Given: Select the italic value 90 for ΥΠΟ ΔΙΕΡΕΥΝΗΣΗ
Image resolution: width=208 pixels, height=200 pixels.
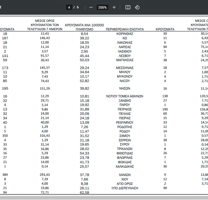Looking at the screenshot, I should (x=165, y=188).
